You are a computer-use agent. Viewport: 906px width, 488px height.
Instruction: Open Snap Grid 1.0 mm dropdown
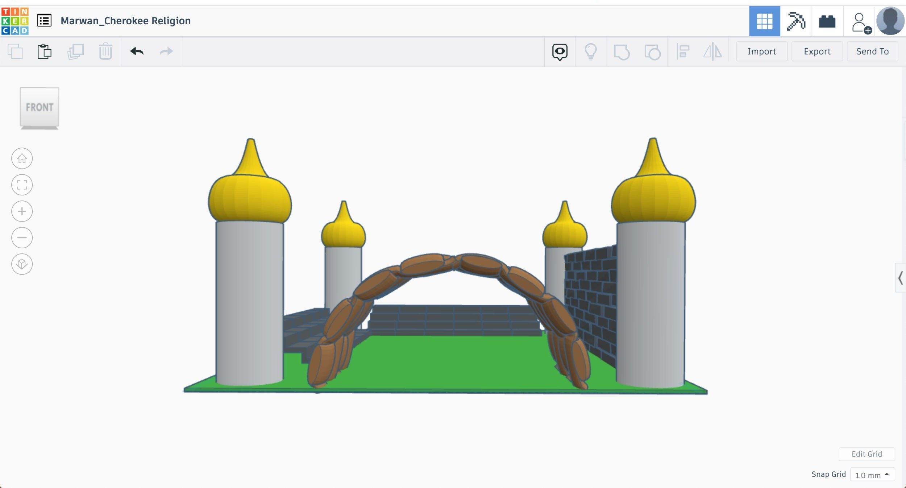tap(872, 475)
